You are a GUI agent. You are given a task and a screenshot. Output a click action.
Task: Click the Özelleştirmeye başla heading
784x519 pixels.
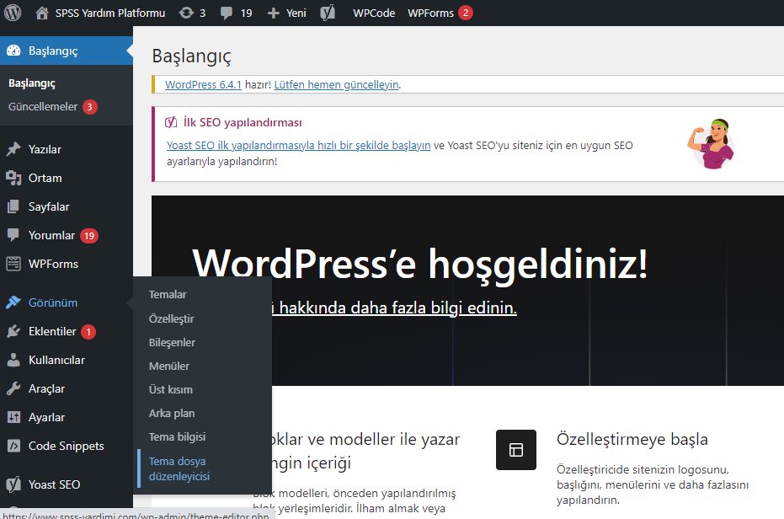(632, 439)
